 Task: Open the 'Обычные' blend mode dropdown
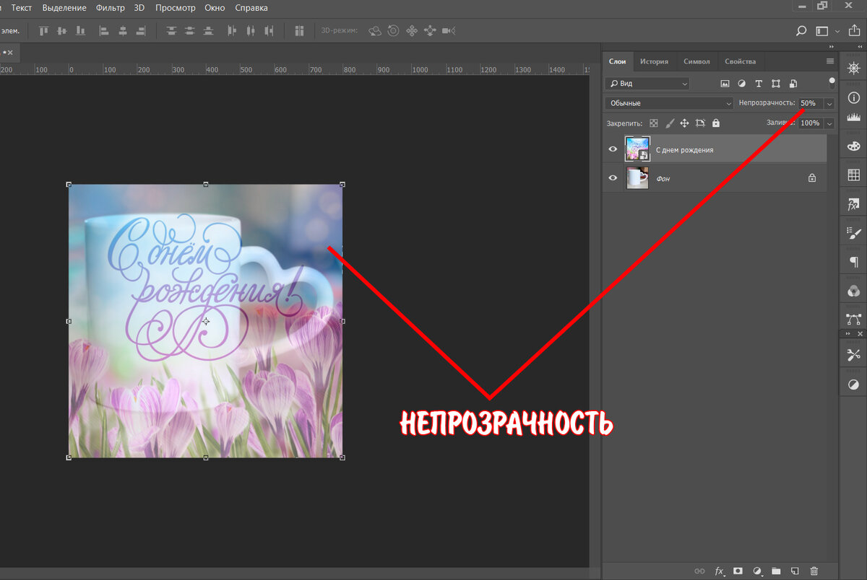click(669, 103)
